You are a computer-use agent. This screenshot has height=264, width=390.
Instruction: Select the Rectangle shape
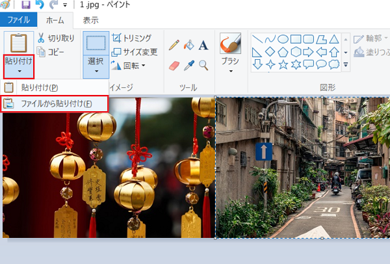tap(296, 39)
